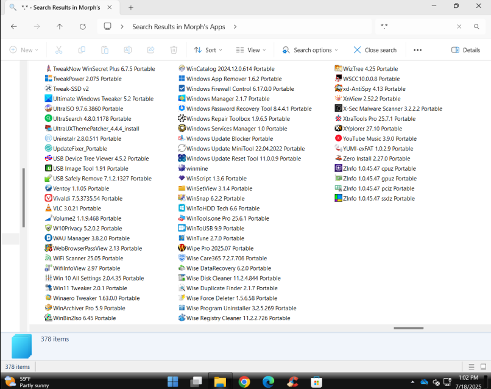Click the Share icon in the toolbar
Screen dimensions: 491x389
151,50
